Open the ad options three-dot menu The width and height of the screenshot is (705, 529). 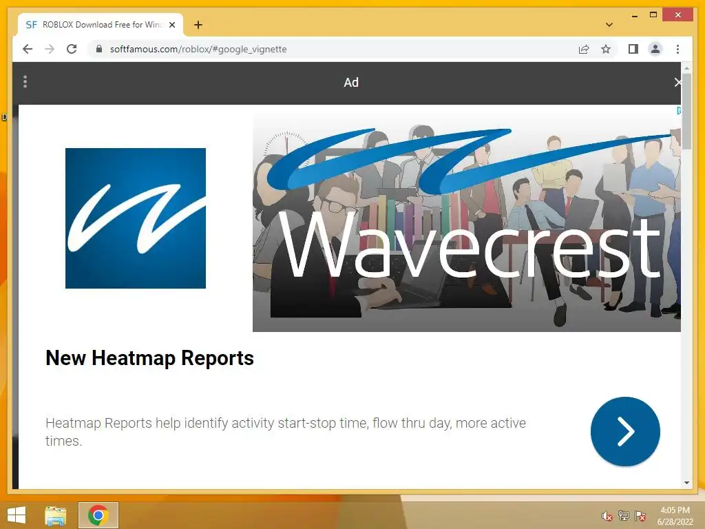pos(25,81)
